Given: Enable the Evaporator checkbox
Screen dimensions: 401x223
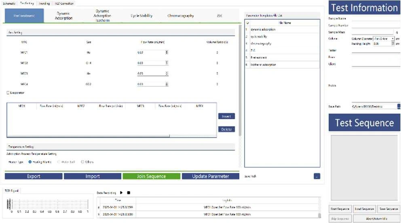Looking at the screenshot, I should (8, 93).
